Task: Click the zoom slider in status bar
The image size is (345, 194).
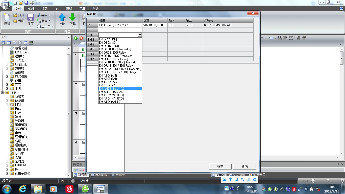Action: [328, 181]
